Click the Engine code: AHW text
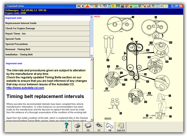 tap(15, 13)
